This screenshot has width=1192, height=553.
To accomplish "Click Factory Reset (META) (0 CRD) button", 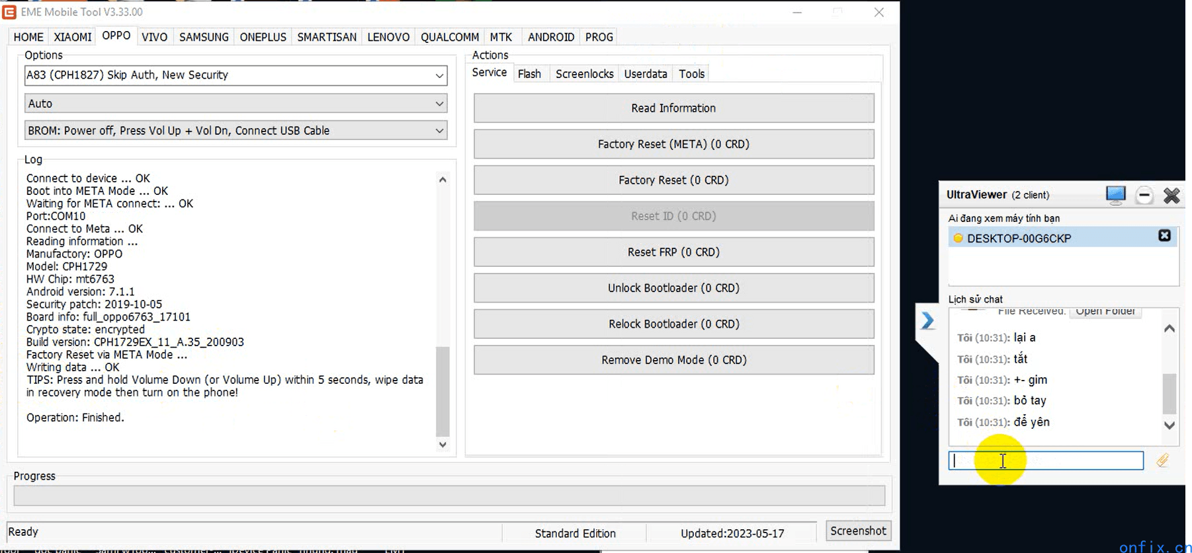I will point(673,144).
